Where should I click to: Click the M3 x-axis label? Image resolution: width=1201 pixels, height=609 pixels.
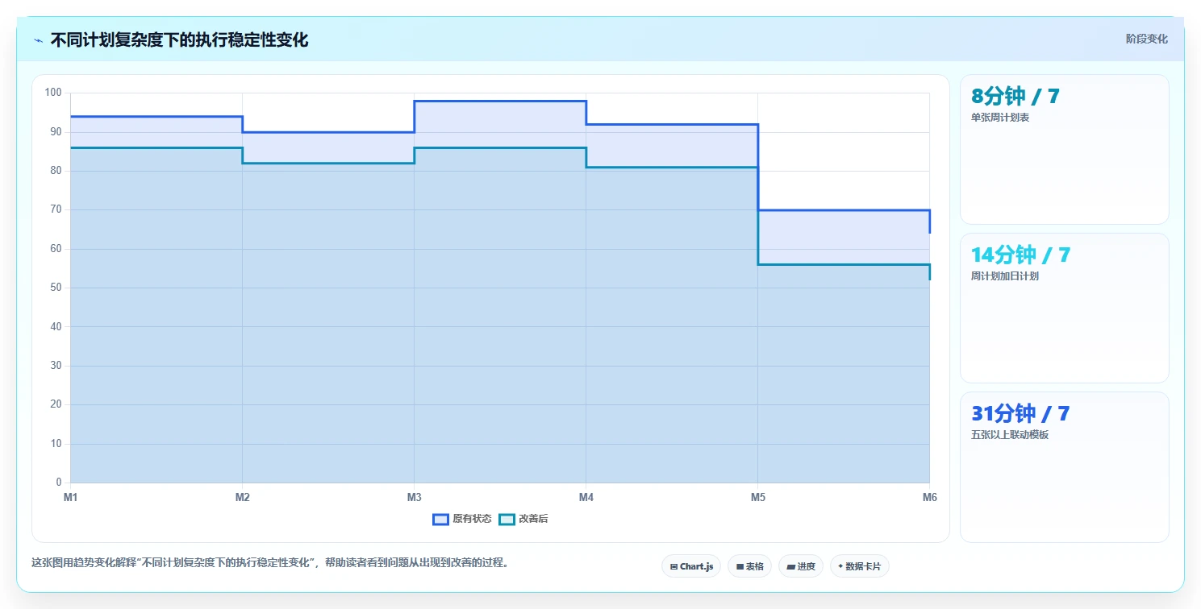pos(415,497)
